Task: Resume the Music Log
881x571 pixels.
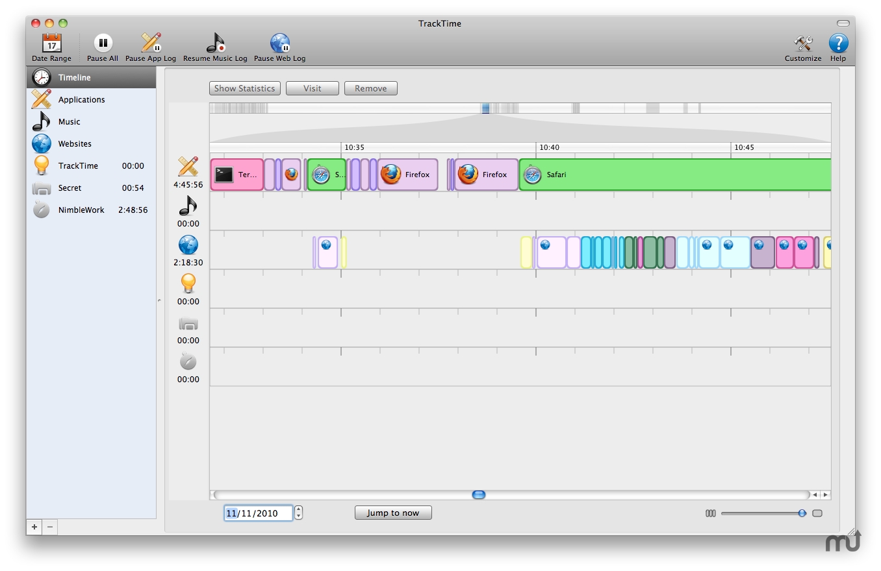Action: pyautogui.click(x=215, y=44)
